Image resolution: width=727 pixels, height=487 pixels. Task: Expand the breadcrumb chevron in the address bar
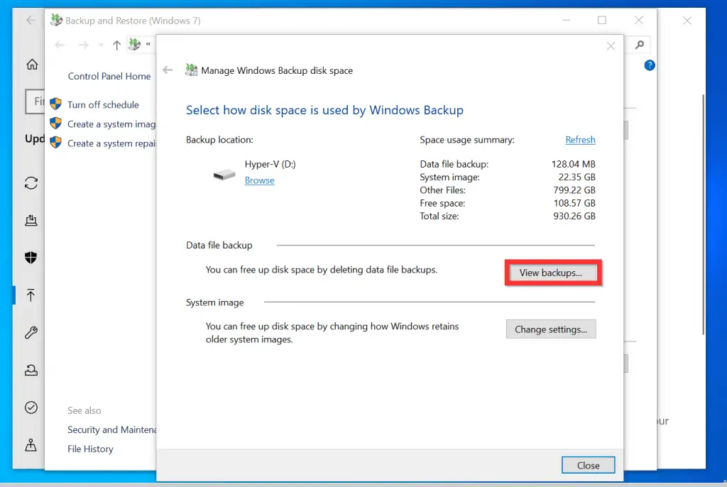(x=147, y=44)
